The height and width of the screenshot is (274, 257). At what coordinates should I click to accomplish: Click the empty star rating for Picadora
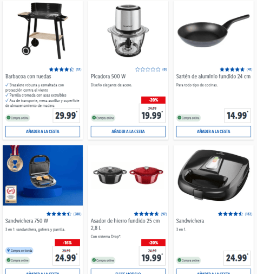151,69
